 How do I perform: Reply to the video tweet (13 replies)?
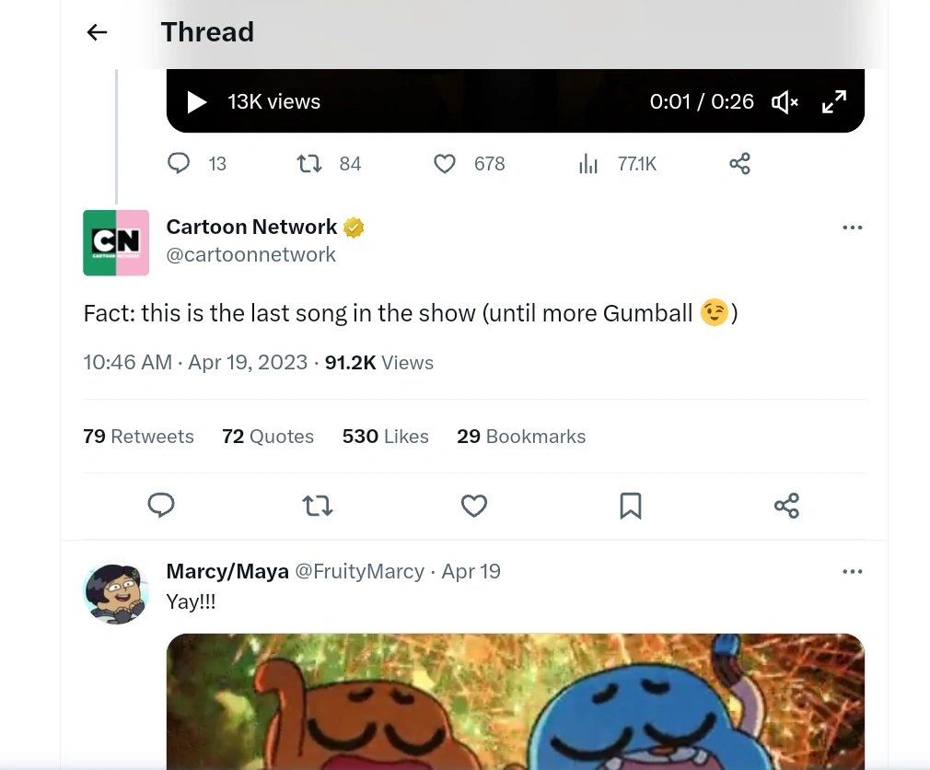click(x=179, y=164)
